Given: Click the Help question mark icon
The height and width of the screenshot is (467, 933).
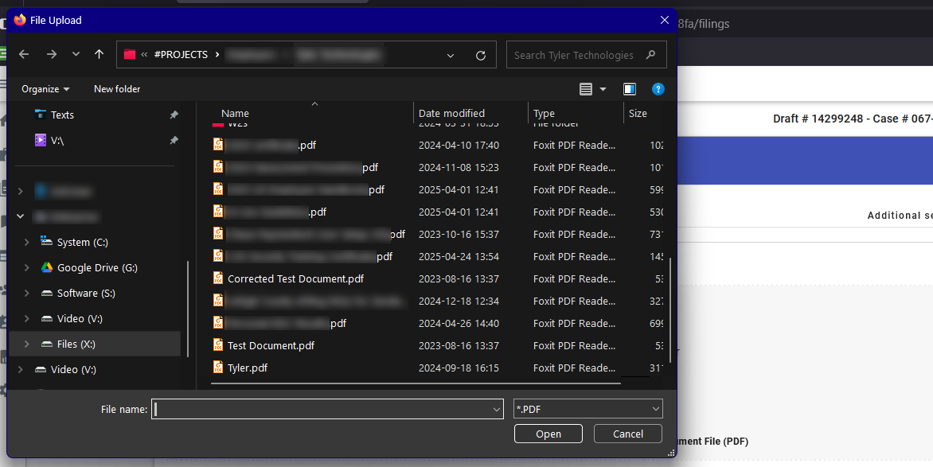Looking at the screenshot, I should coord(658,89).
